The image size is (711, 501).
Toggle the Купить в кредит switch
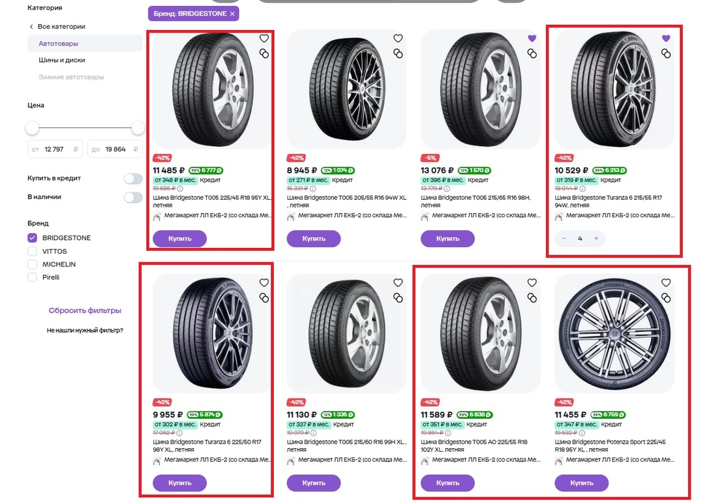[133, 178]
